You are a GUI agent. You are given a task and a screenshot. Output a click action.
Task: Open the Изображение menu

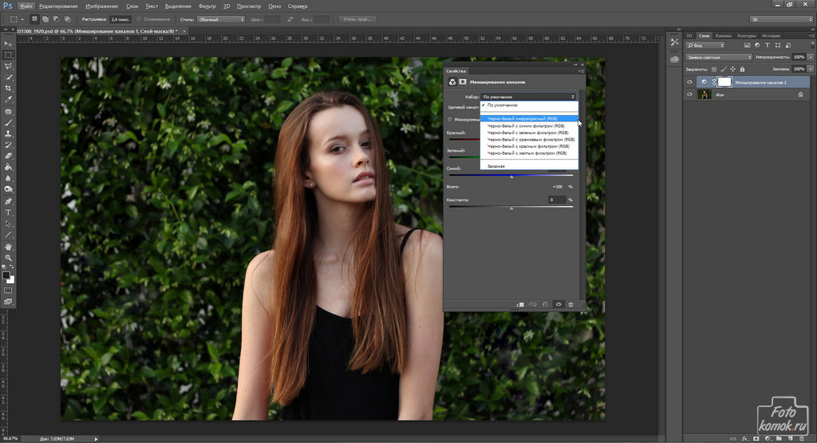[x=101, y=6]
